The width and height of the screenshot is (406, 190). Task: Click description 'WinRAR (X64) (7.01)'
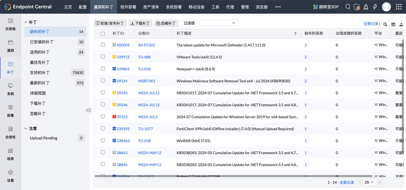click(x=194, y=141)
